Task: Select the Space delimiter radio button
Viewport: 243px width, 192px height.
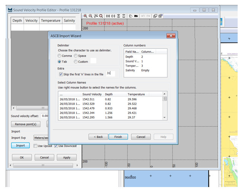Action: 75,56
